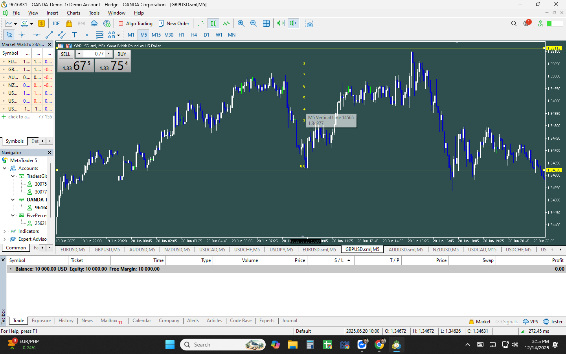Expand the Indicators tree node
Screen dimensions: 566x354
click(x=4, y=231)
